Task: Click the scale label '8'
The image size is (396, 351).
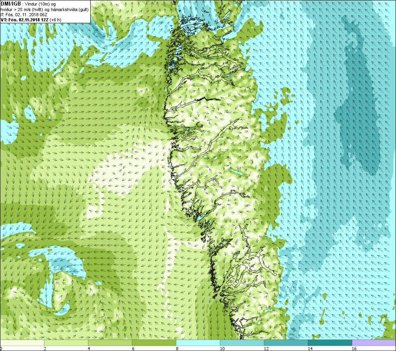Action: tap(177, 349)
